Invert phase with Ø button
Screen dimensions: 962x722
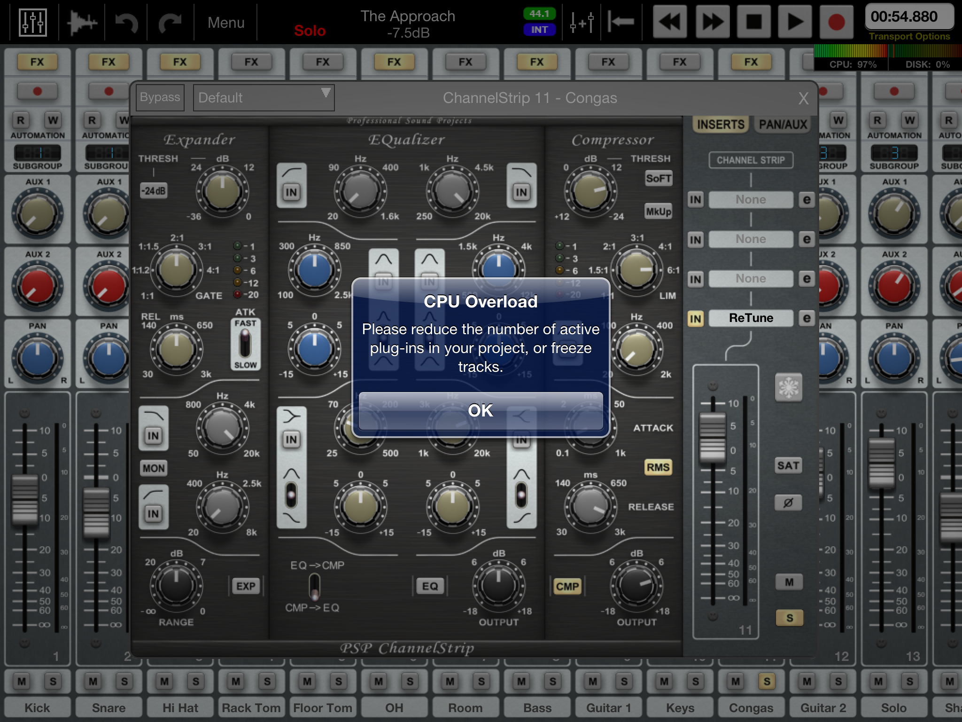(x=788, y=502)
